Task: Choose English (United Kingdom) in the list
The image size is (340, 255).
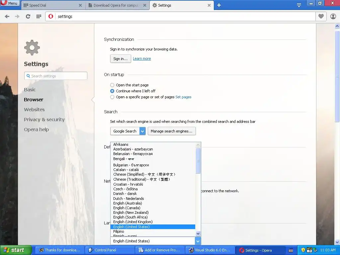Action: [153, 222]
